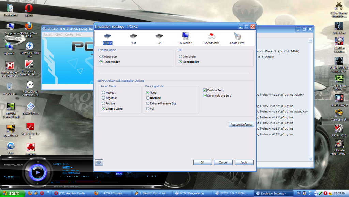The width and height of the screenshot is (349, 197).
Task: Click the Restore Defaults button
Action: [x=241, y=125]
